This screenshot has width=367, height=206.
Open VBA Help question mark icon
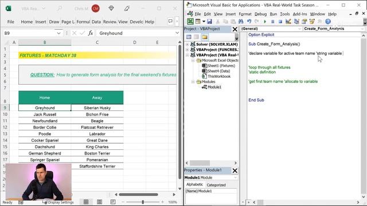click(328, 22)
